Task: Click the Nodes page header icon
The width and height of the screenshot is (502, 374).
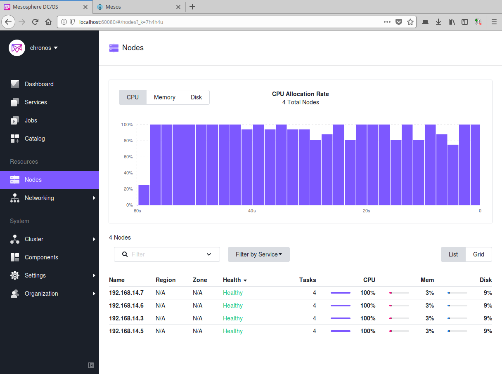Action: pyautogui.click(x=114, y=48)
